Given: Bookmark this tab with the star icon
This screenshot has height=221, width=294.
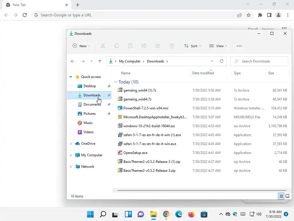Looking at the screenshot, I should click(249, 15).
